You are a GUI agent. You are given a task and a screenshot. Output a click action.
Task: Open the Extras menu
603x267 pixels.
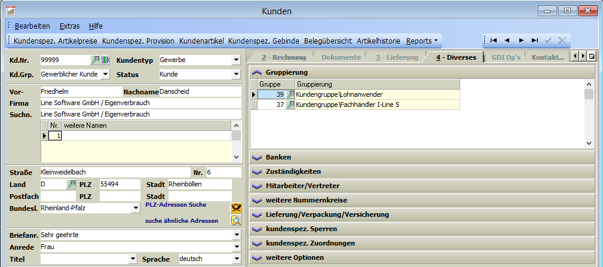(x=69, y=26)
